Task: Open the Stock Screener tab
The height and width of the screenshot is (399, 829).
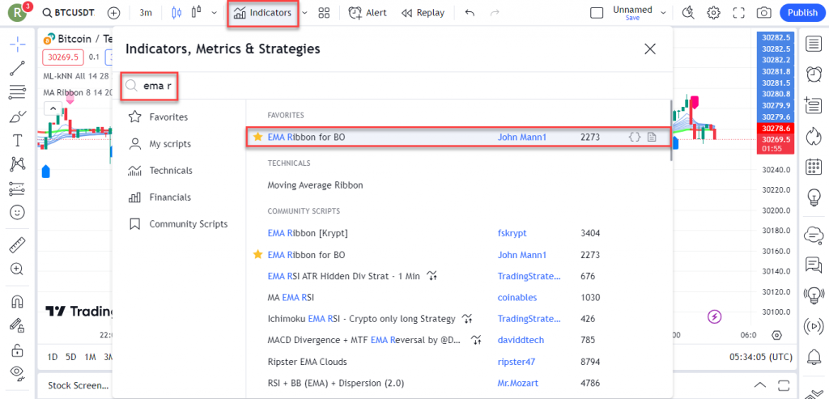Action: pyautogui.click(x=79, y=385)
